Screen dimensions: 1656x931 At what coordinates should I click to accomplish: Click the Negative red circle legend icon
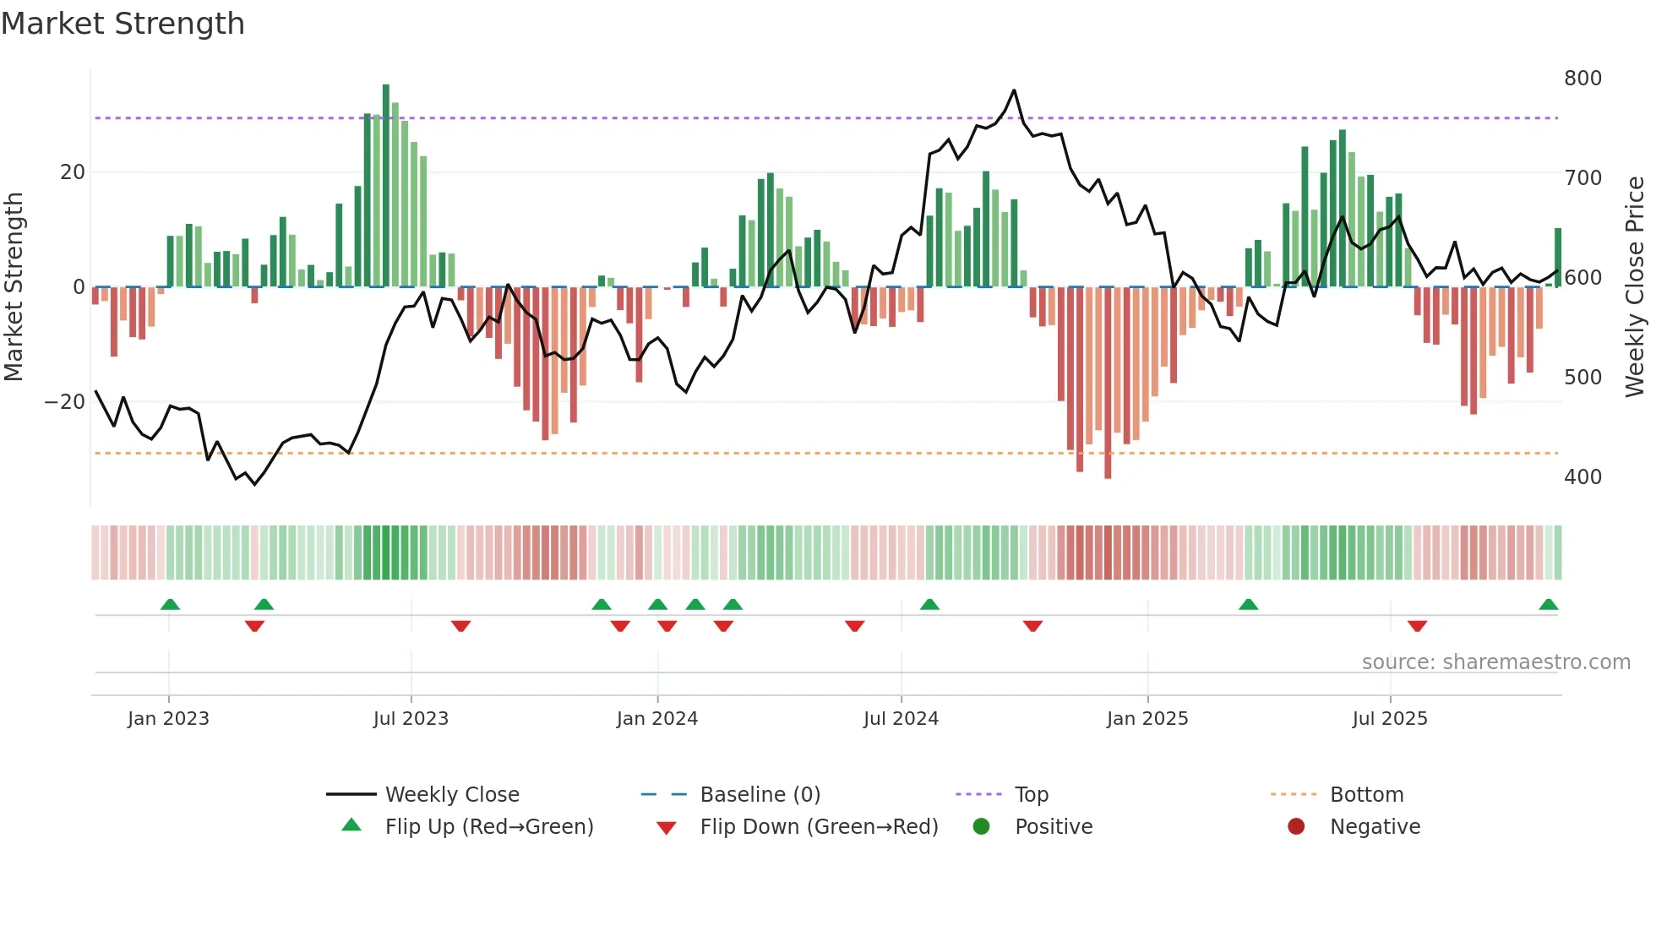[1296, 826]
